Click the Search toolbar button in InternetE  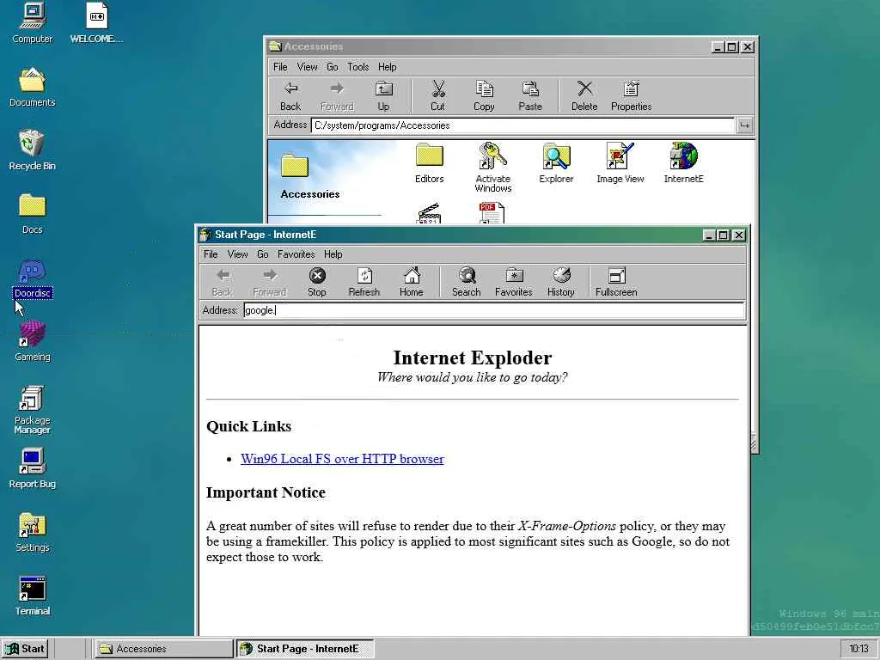(467, 282)
